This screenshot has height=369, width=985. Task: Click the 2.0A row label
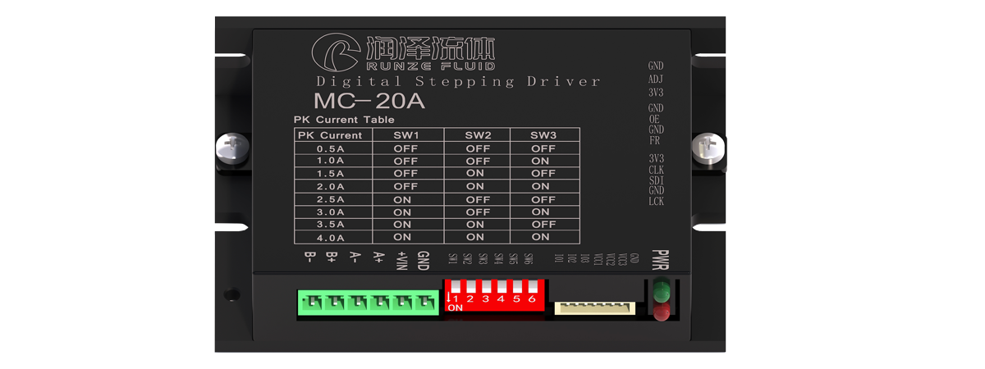click(330, 186)
